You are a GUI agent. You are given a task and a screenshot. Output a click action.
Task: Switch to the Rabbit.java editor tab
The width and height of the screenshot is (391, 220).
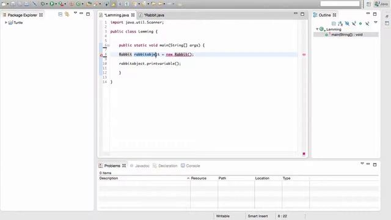click(154, 15)
